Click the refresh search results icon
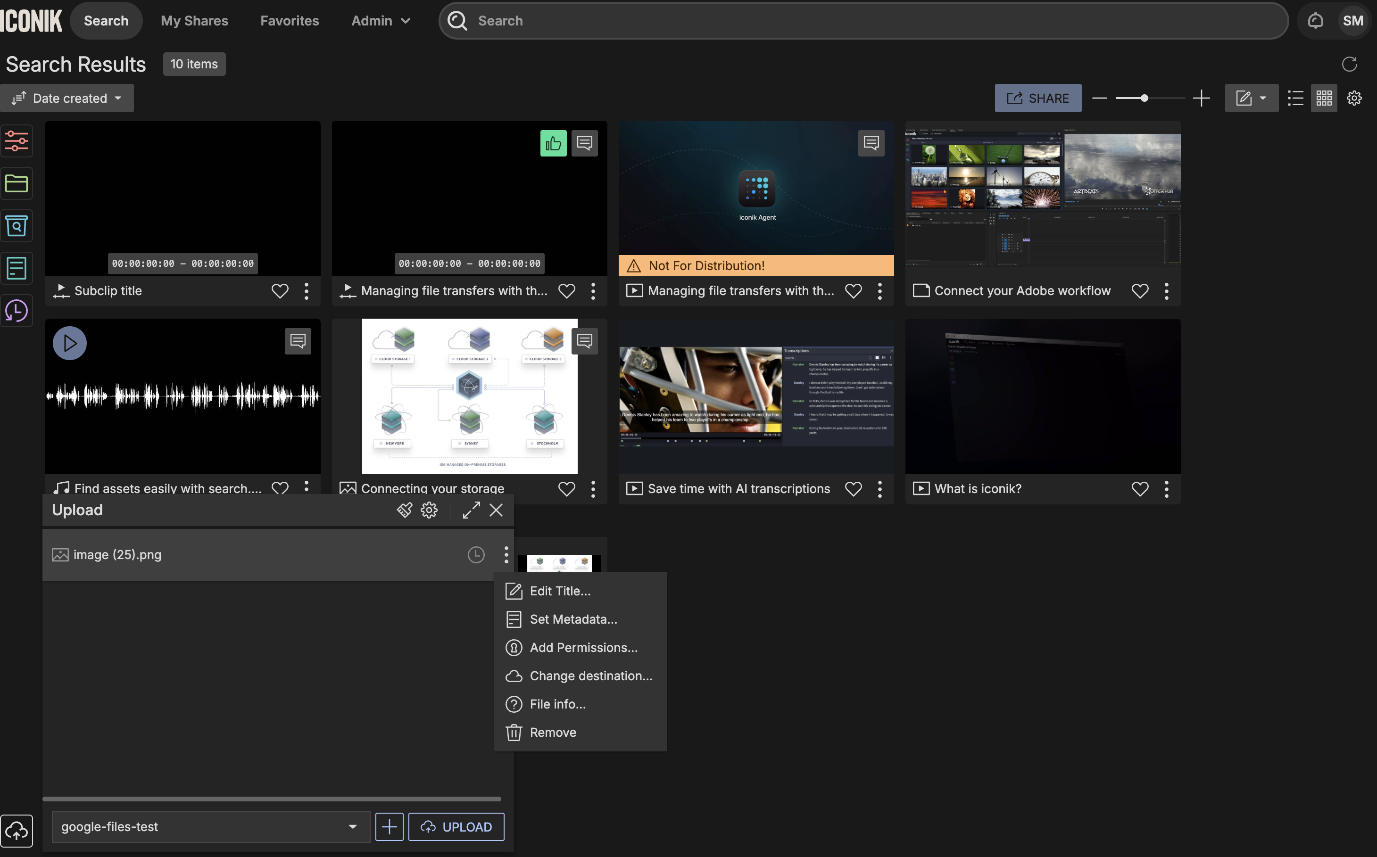The width and height of the screenshot is (1377, 857). point(1349,64)
